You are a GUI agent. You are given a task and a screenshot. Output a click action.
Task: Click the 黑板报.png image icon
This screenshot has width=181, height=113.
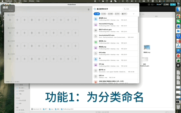coord(96,48)
